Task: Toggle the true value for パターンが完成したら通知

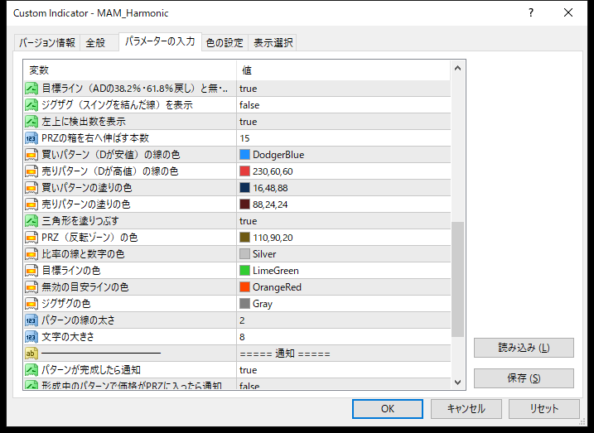Action: click(343, 370)
